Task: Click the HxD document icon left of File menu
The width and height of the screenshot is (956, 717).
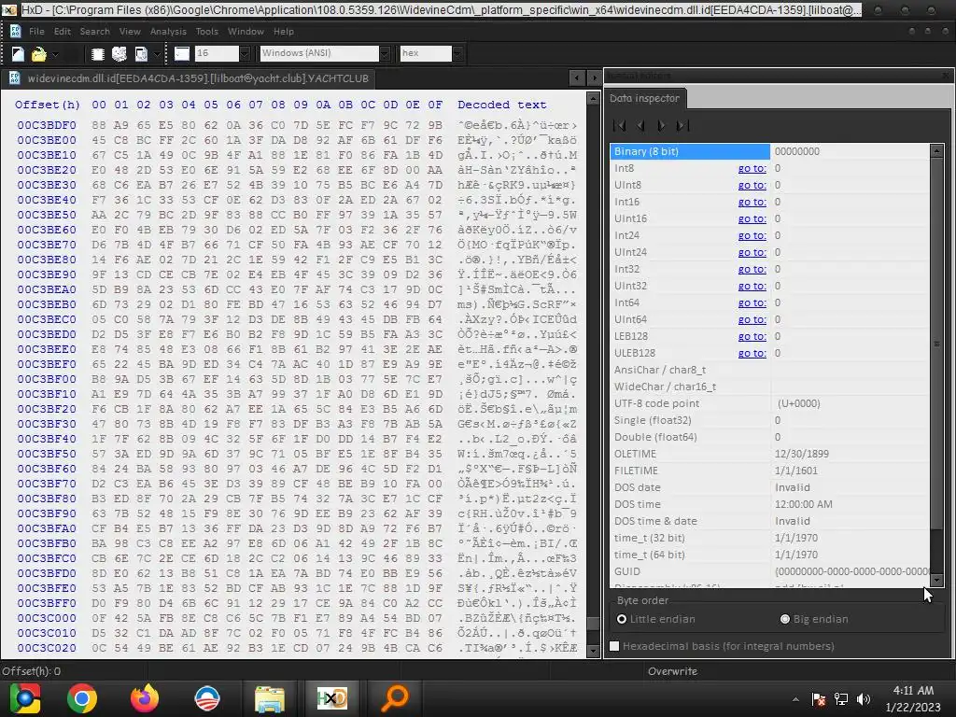Action: (x=15, y=31)
